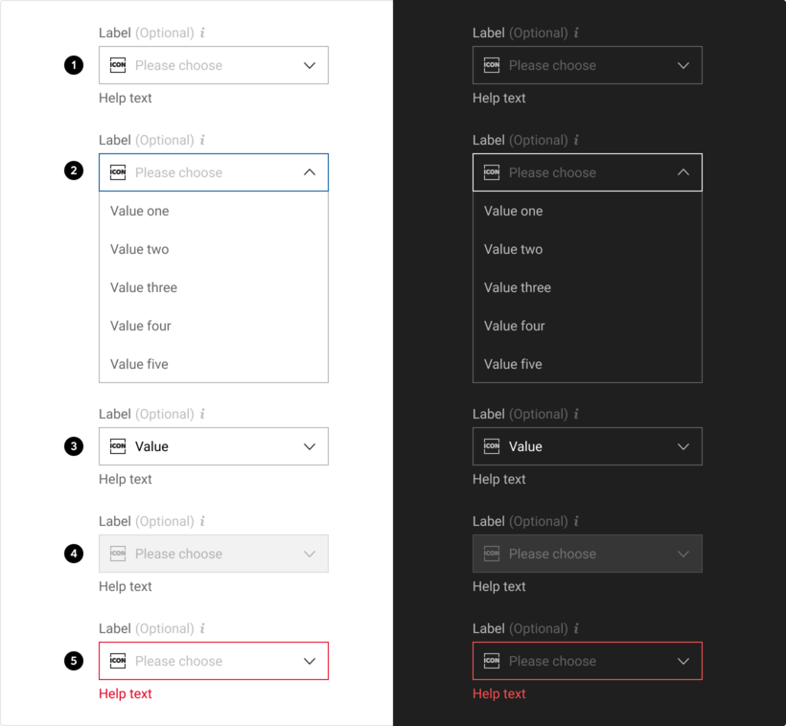Collapse the open dark dropdown with the up chevron
The height and width of the screenshot is (726, 786).
683,172
